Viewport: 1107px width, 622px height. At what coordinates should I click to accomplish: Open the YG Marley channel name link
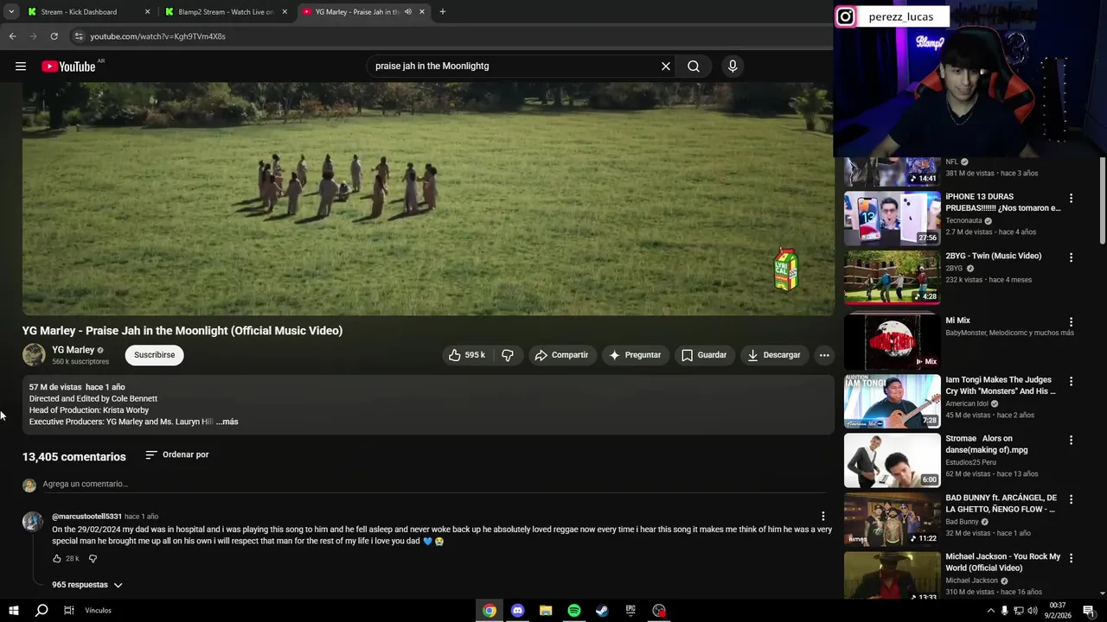(73, 350)
